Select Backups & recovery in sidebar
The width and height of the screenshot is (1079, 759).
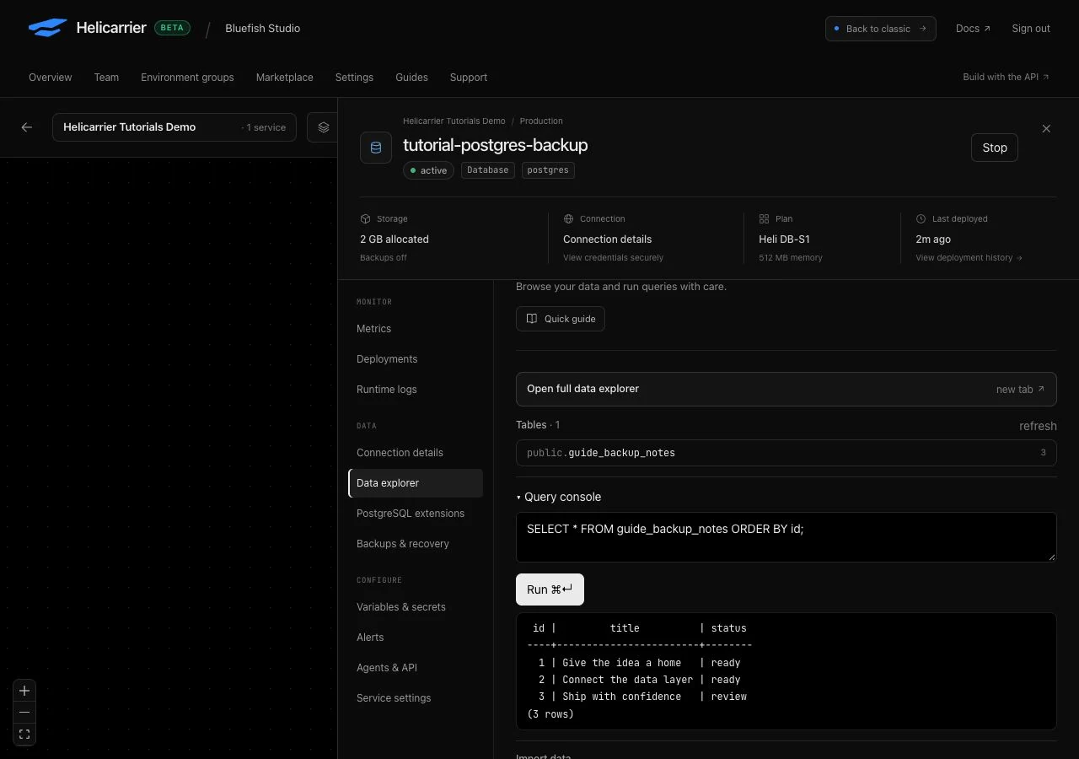click(403, 544)
